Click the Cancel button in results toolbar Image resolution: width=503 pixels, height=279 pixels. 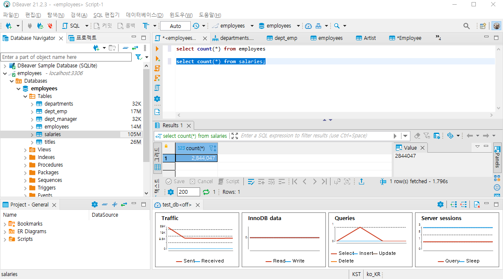(201, 181)
